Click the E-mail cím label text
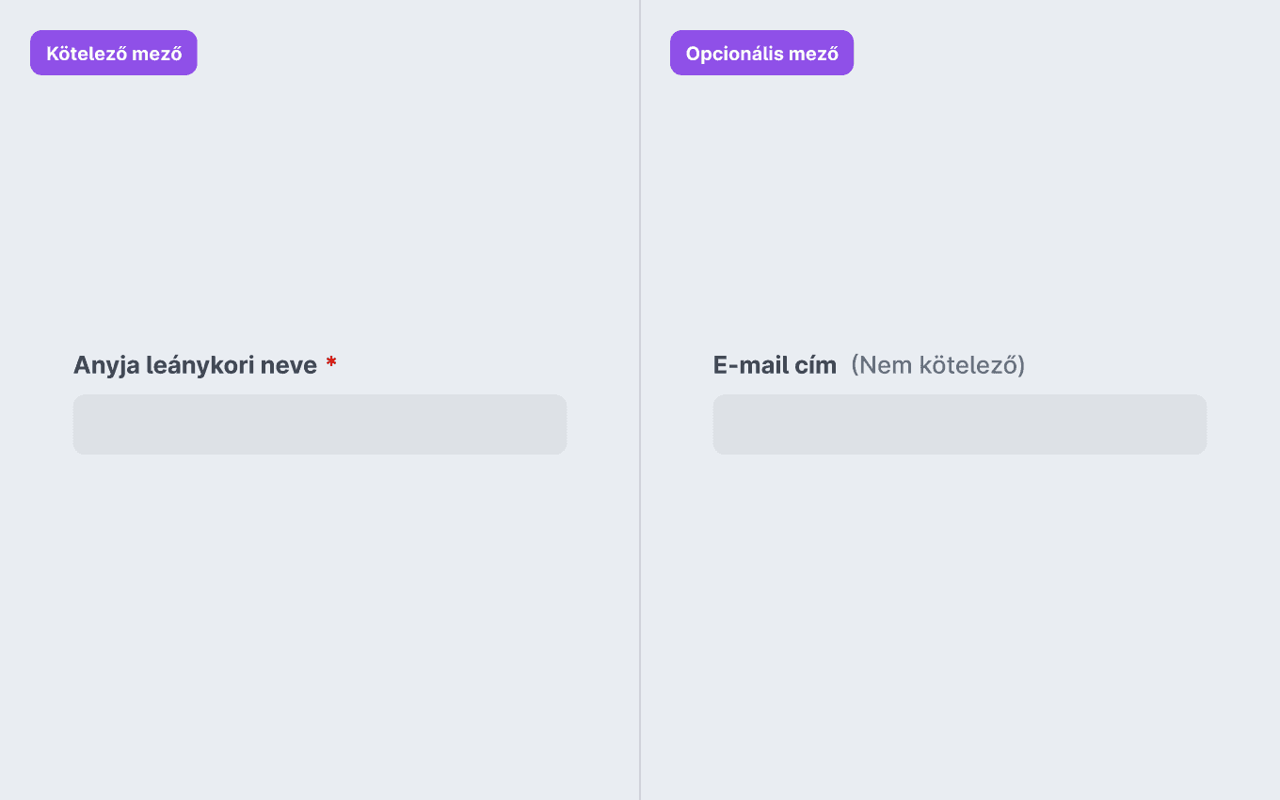This screenshot has height=800, width=1280. (x=775, y=365)
